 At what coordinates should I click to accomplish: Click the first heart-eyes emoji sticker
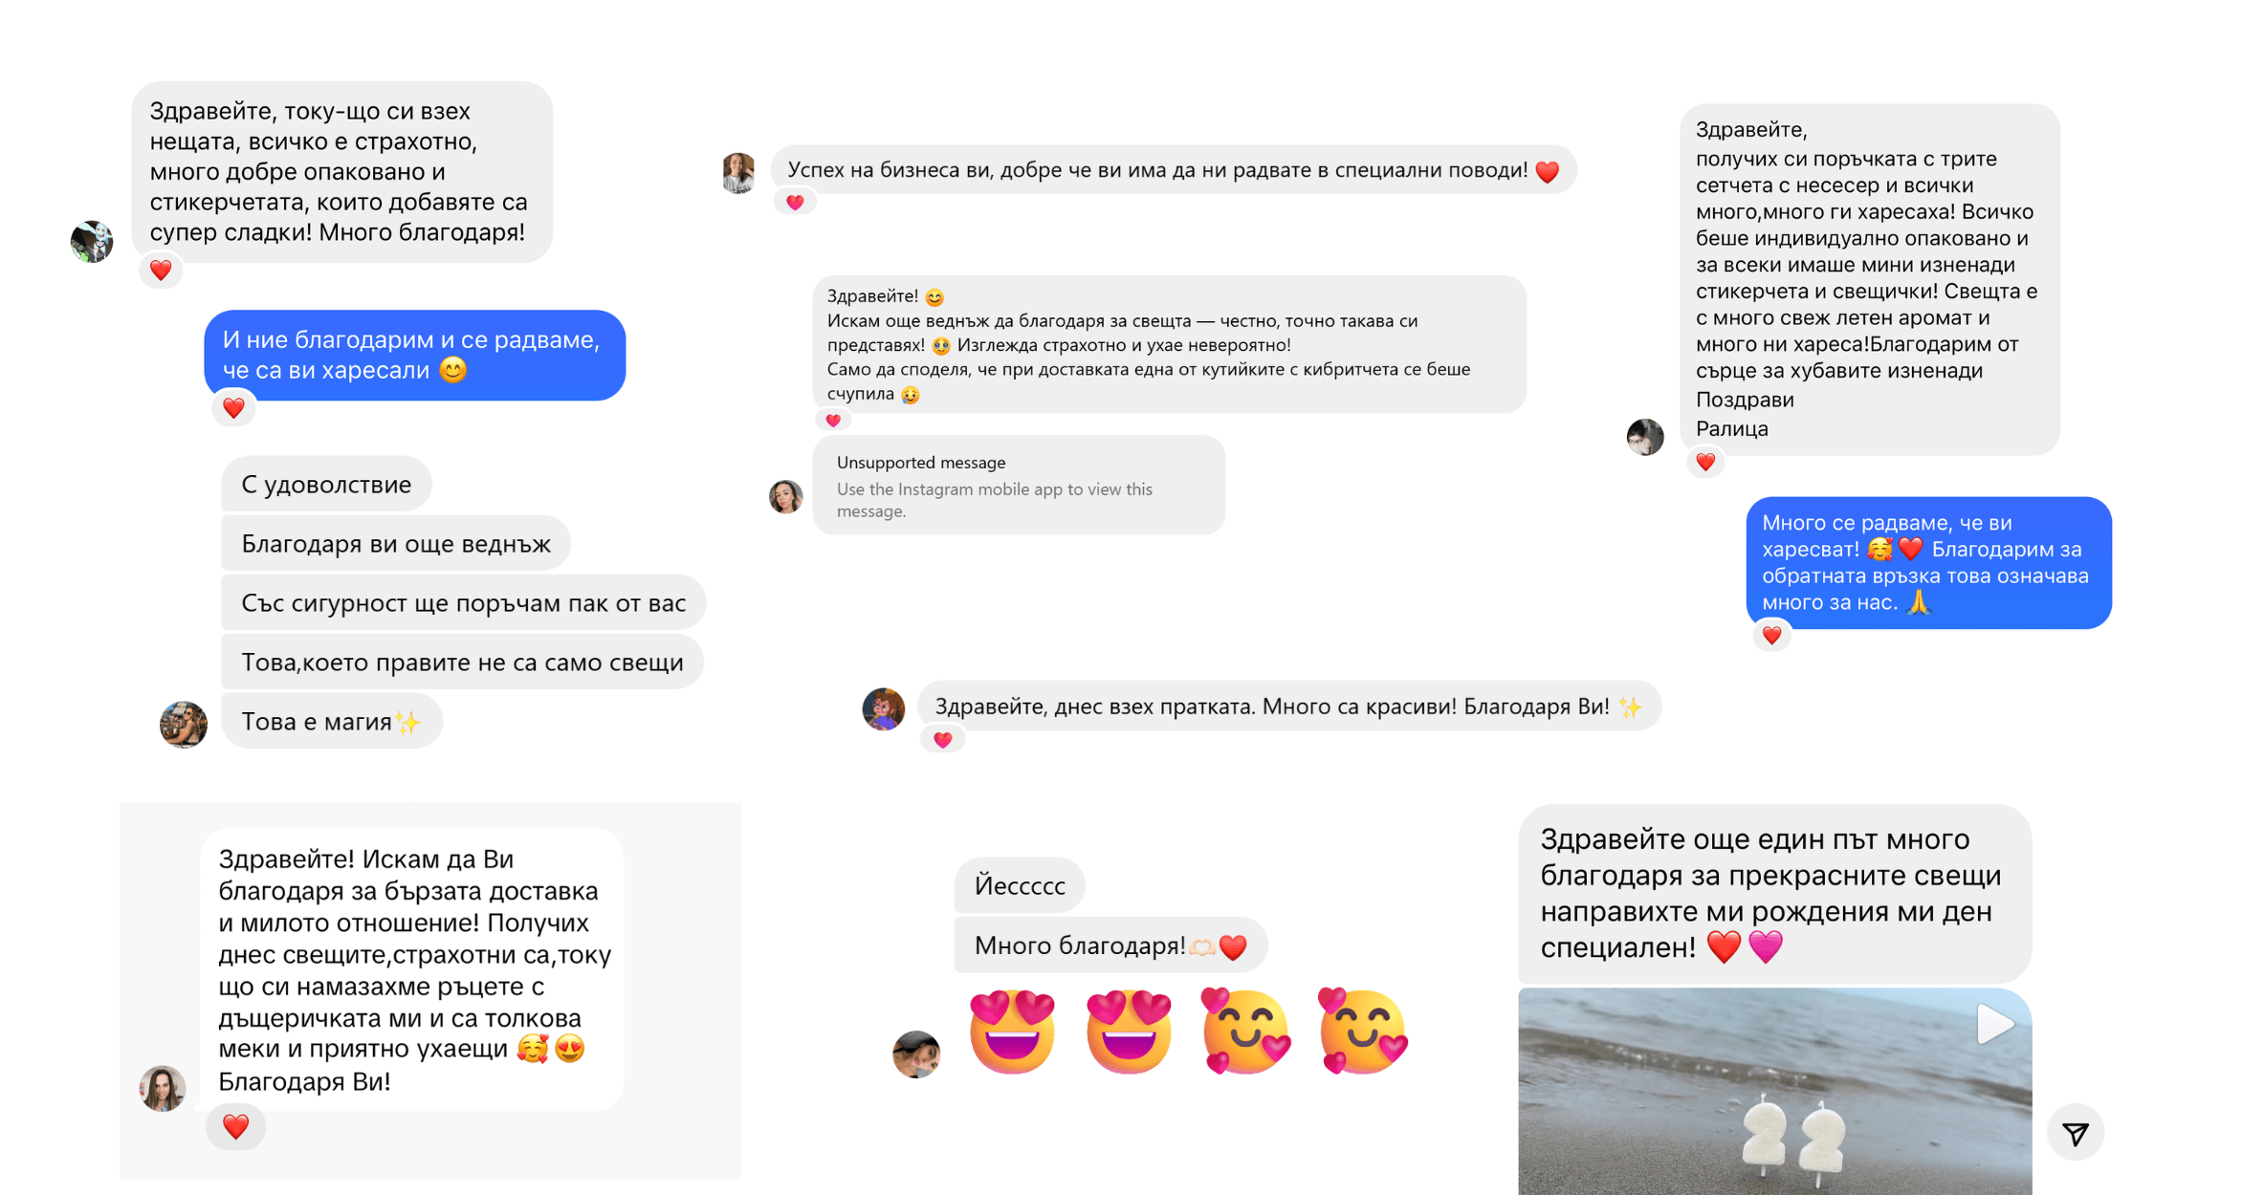click(1012, 1032)
